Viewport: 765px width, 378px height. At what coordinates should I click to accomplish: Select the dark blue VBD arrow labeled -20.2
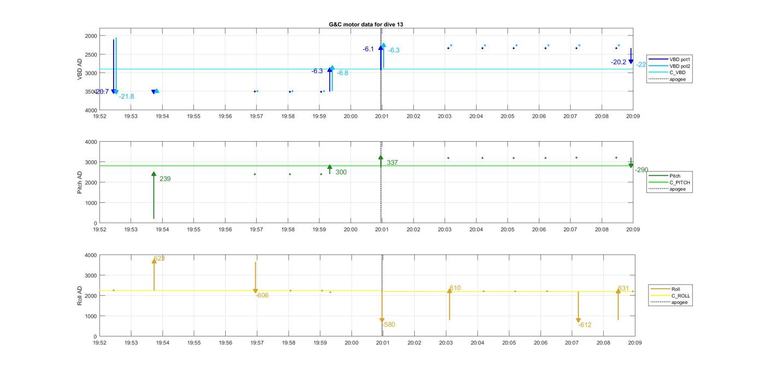631,56
